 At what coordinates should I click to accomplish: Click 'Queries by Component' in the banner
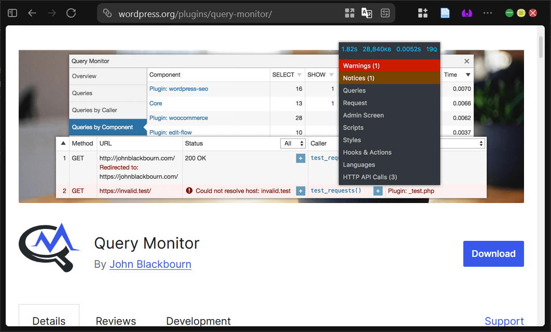pos(108,127)
